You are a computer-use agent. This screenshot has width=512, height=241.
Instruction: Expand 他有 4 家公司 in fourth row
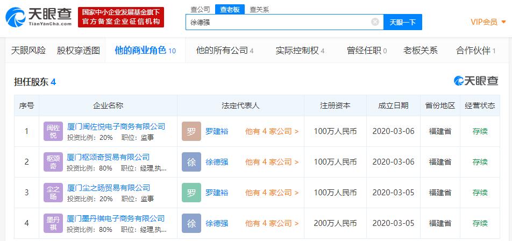point(272,223)
